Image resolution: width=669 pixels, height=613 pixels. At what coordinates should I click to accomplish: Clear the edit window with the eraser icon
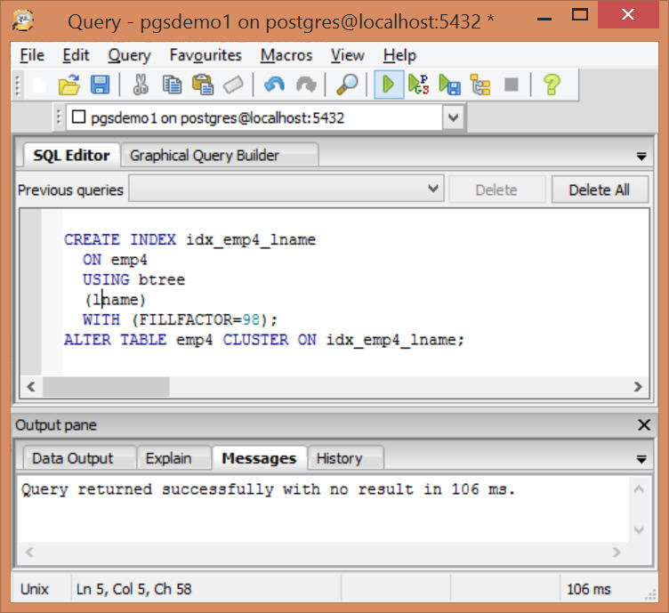[233, 85]
